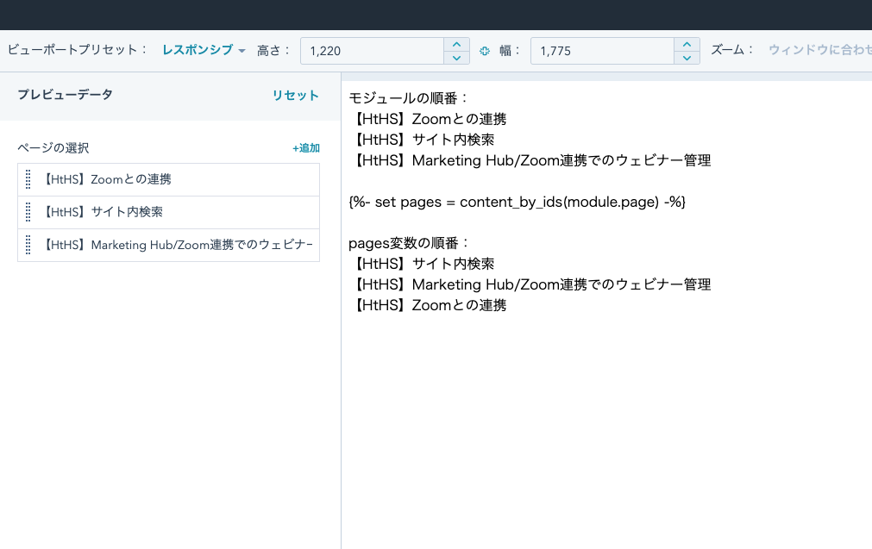Increase height with the up arrow
The width and height of the screenshot is (872, 549).
(456, 44)
